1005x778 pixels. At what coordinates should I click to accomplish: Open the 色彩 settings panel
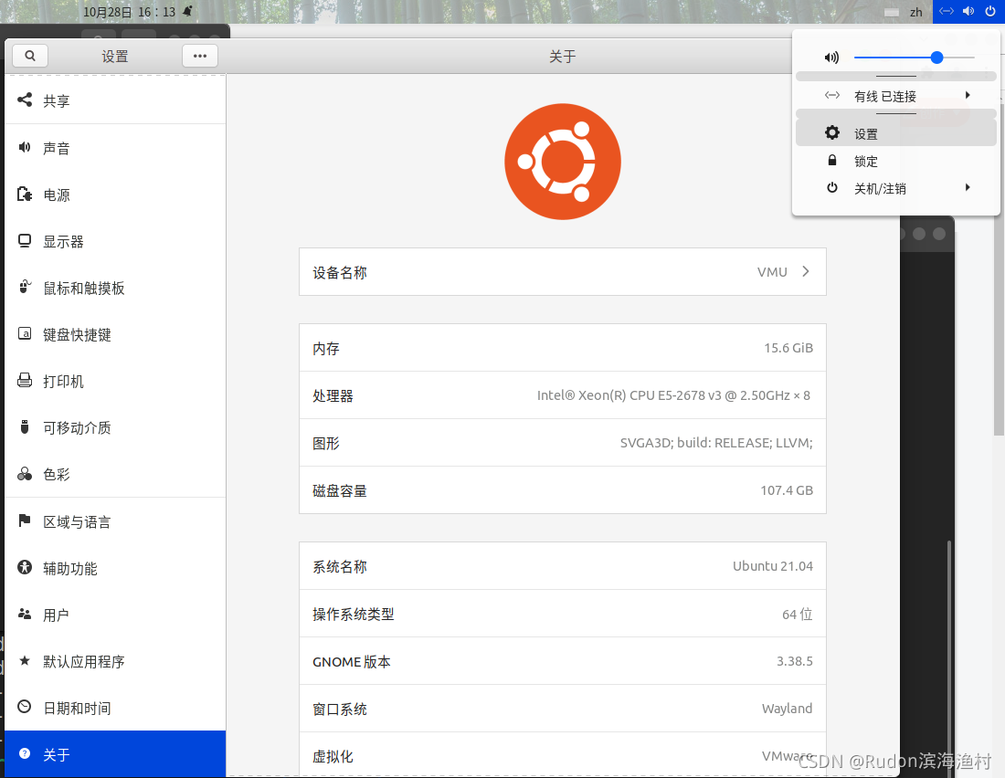115,474
